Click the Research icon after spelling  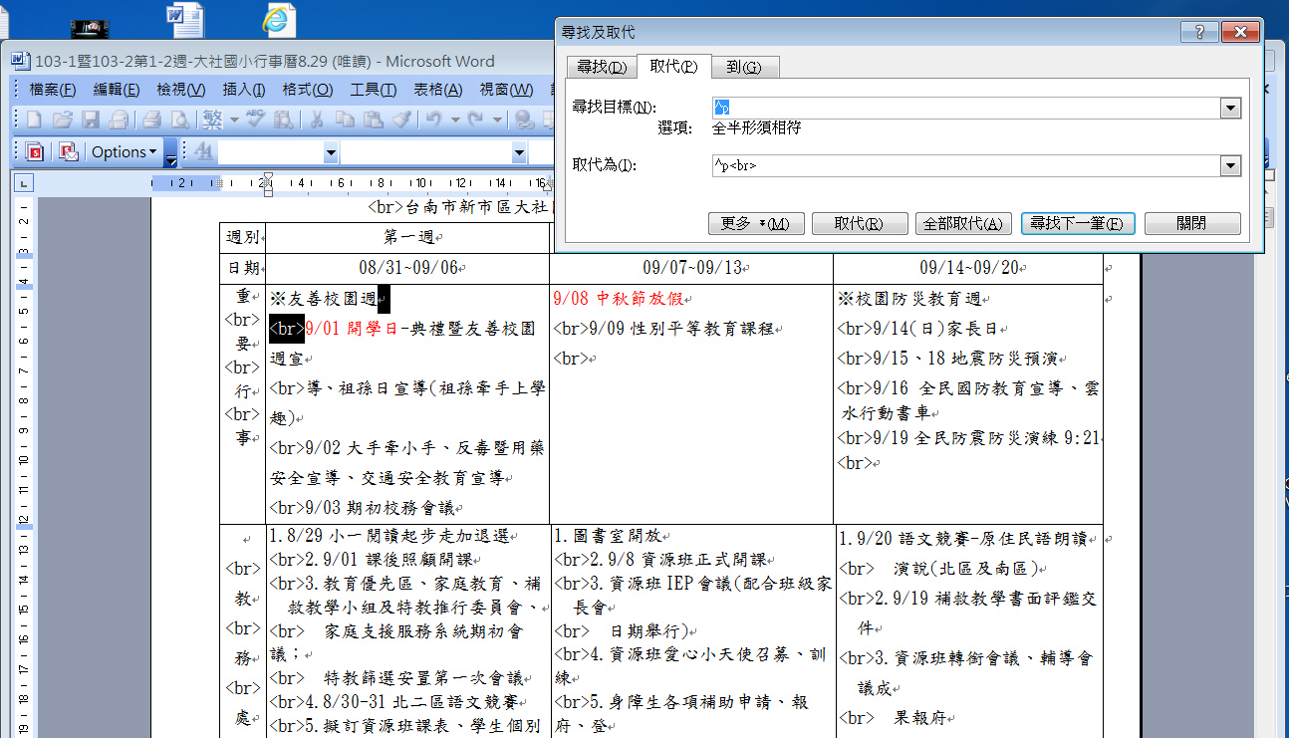point(283,121)
